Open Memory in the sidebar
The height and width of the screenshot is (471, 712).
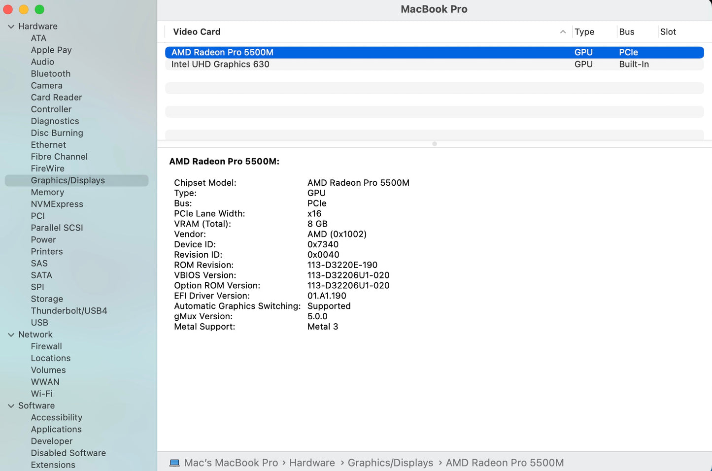click(47, 192)
